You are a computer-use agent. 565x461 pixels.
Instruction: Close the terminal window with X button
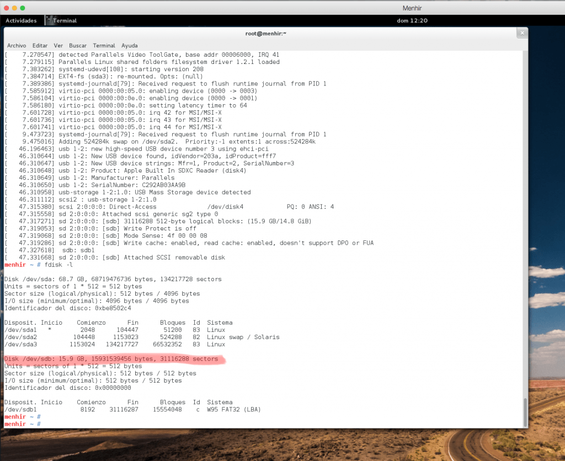pyautogui.click(x=522, y=33)
